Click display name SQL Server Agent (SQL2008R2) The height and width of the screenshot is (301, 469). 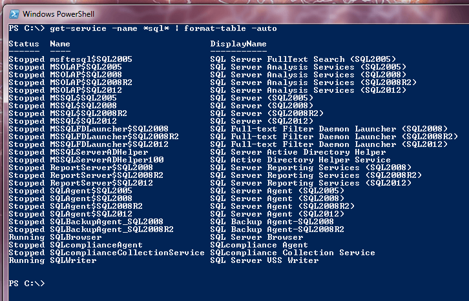282,207
